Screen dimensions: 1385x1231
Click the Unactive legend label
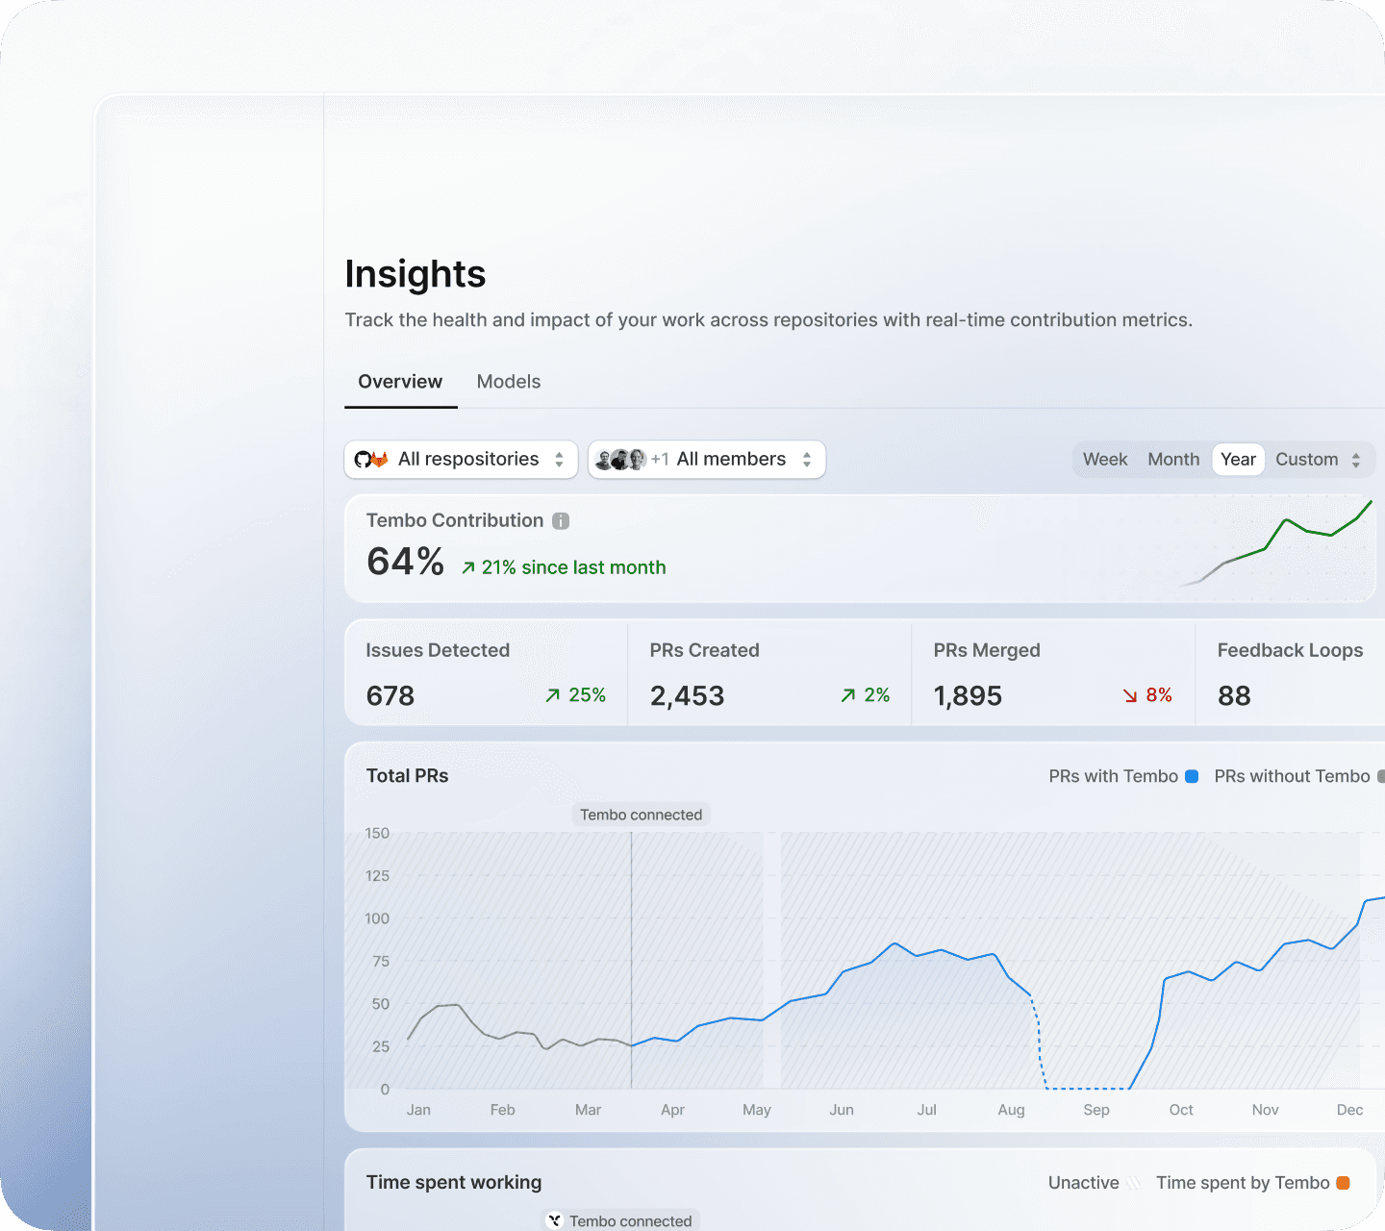pyautogui.click(x=1084, y=1183)
